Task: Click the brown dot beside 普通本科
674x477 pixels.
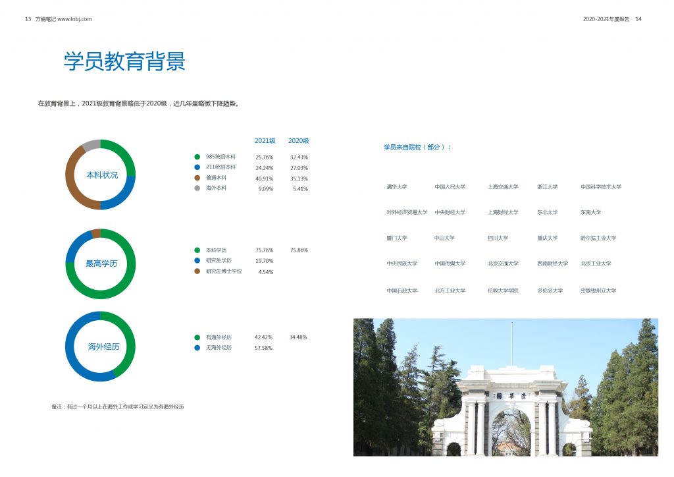Action: click(197, 178)
